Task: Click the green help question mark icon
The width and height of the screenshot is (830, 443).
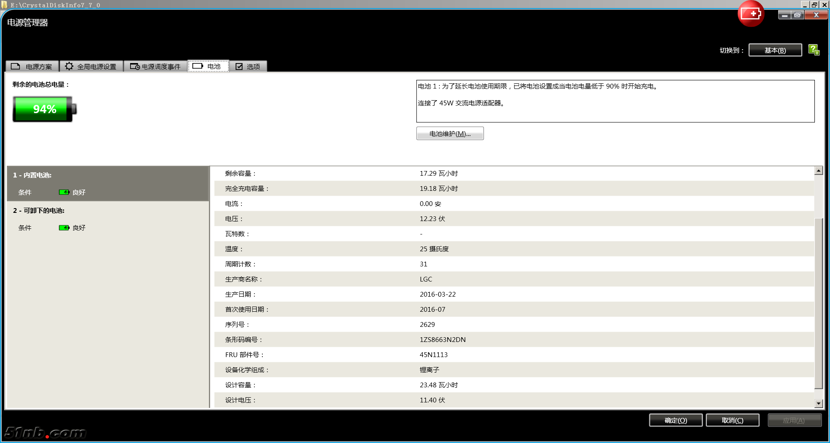Action: click(x=814, y=50)
